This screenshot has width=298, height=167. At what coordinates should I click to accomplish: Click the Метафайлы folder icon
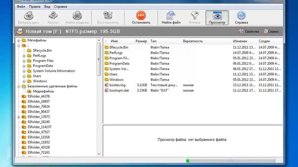(24, 40)
